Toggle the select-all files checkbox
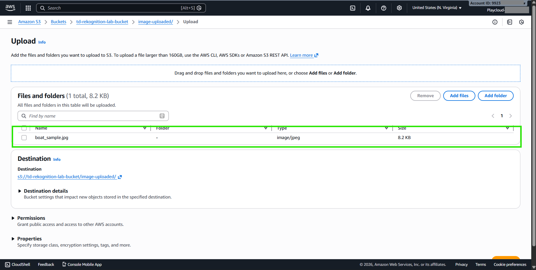 click(24, 128)
